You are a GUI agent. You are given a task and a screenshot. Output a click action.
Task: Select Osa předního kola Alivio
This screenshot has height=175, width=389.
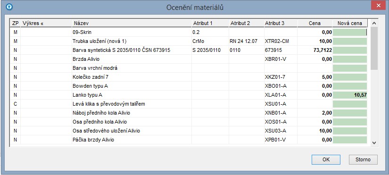pyautogui.click(x=100, y=122)
